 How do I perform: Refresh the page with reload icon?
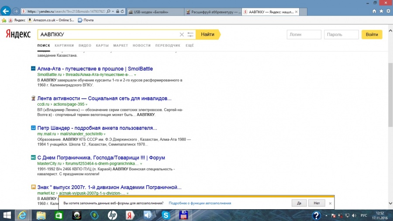tap(122, 11)
